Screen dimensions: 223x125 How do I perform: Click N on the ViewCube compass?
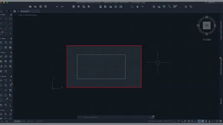(x=207, y=17)
